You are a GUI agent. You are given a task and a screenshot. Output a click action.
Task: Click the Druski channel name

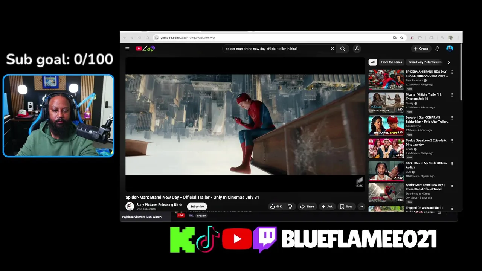(409, 149)
